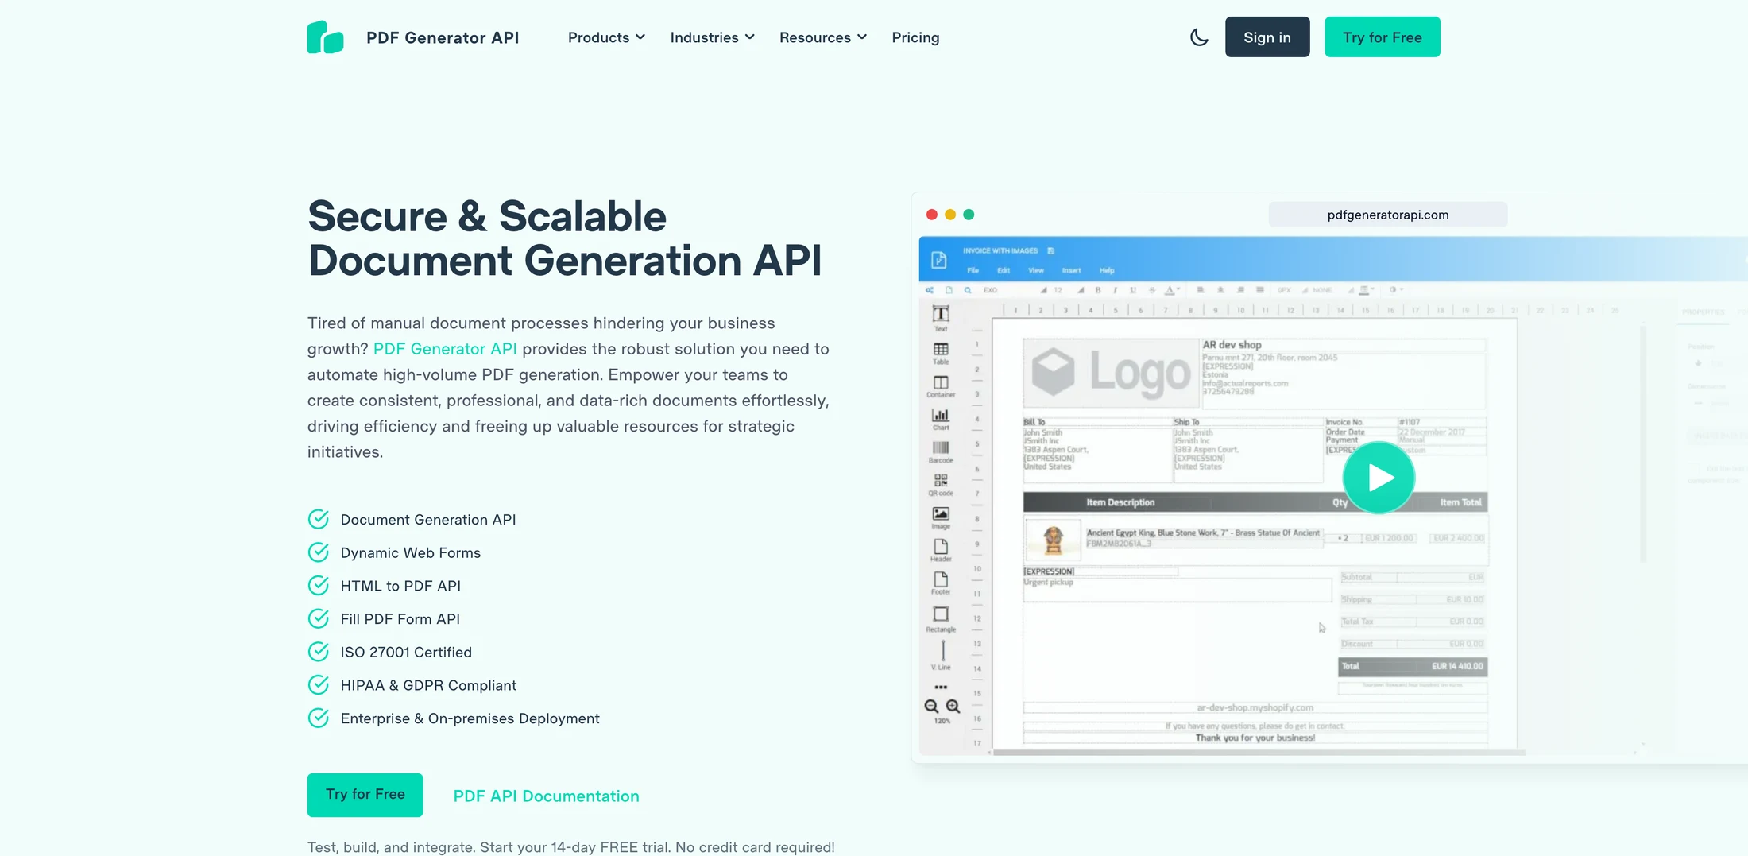Screen dimensions: 1748x856
Task: Open the Pricing page
Action: tap(915, 37)
